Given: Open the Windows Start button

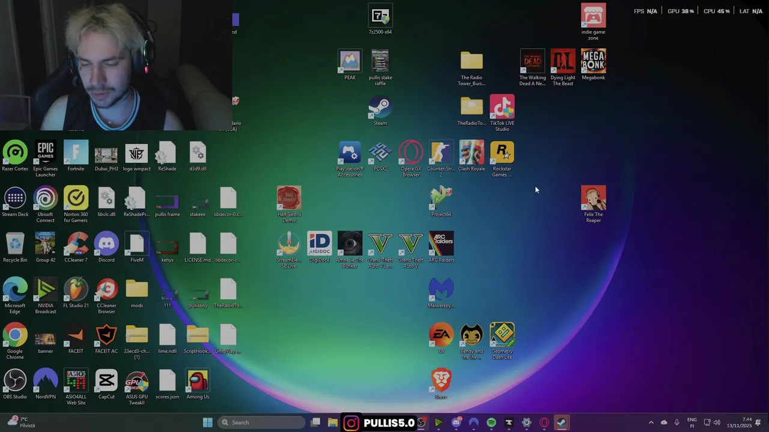Looking at the screenshot, I should pyautogui.click(x=208, y=422).
